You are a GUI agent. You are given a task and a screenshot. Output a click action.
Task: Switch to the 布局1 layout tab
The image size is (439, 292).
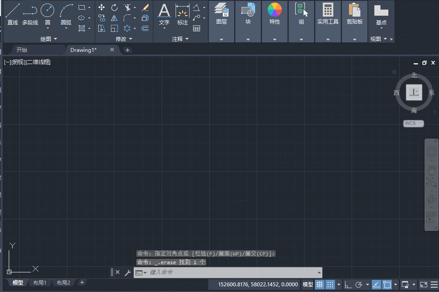[x=39, y=282]
